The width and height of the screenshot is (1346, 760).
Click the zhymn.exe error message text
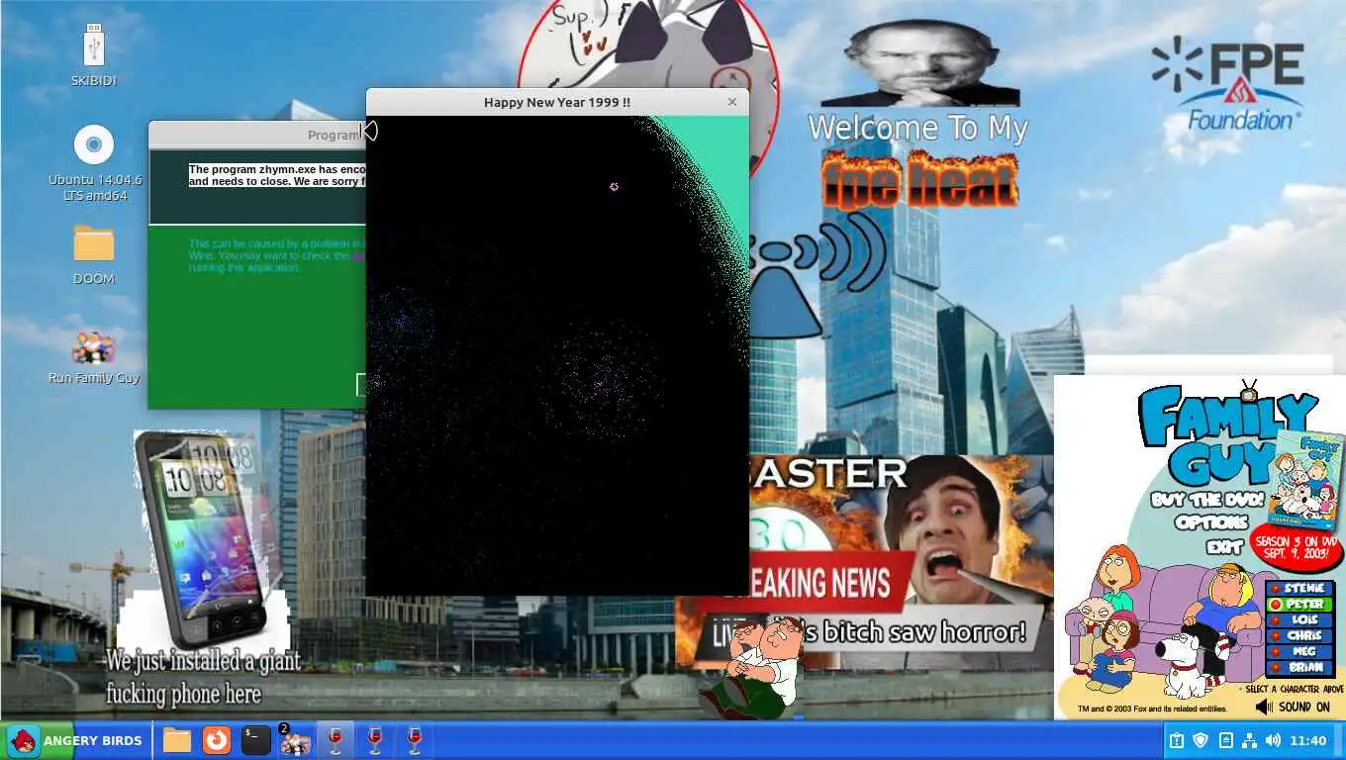coord(277,175)
